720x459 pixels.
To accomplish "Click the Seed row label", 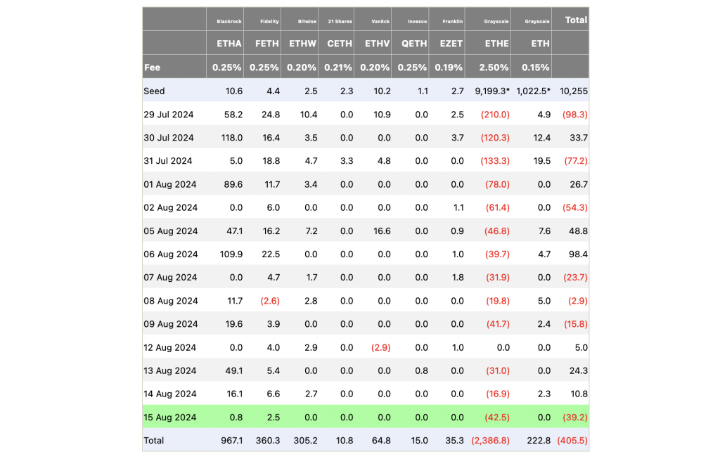I will click(154, 91).
